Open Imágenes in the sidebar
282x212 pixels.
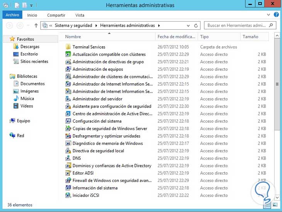coord(29,91)
